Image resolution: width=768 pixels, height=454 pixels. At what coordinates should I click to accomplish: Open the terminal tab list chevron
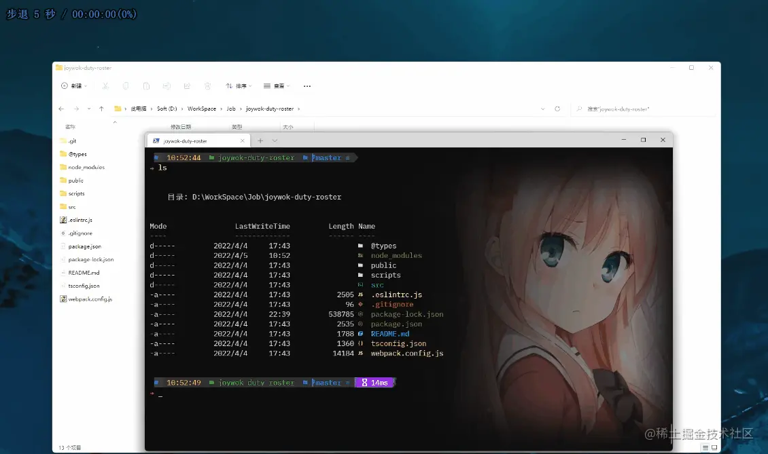coord(275,140)
